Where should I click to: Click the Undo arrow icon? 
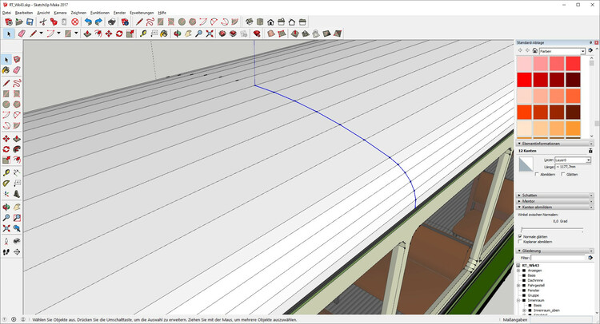click(x=88, y=22)
